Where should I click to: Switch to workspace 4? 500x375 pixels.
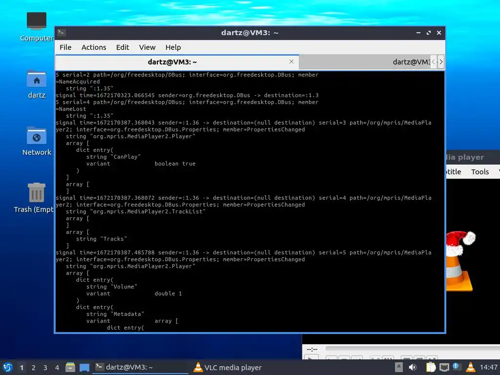(57, 368)
